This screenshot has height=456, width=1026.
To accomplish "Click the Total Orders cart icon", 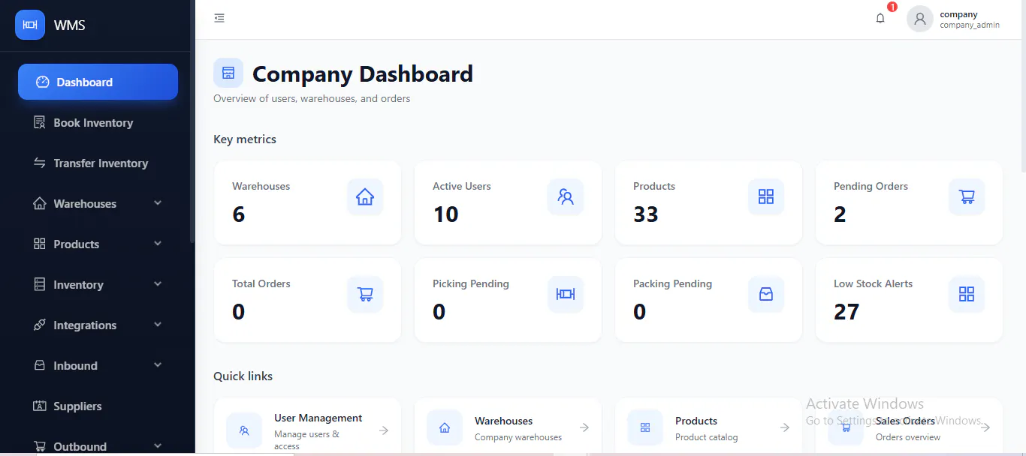I will pos(365,295).
